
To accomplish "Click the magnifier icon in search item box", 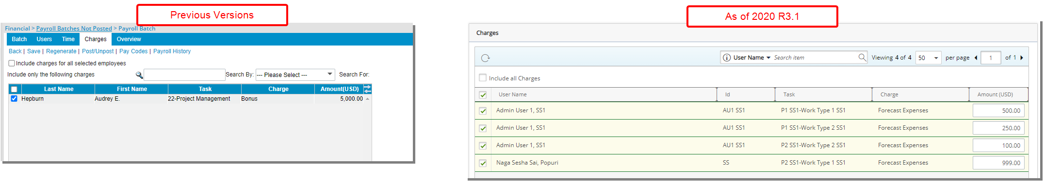I will pos(862,57).
